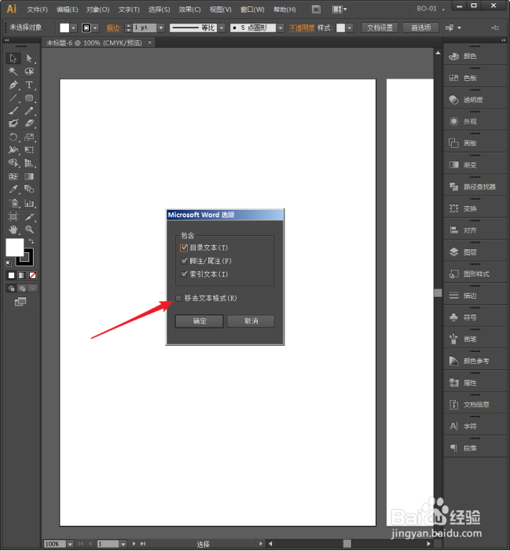This screenshot has width=510, height=551.
Task: Open artboard number dropdown at bottom
Action: [x=123, y=544]
